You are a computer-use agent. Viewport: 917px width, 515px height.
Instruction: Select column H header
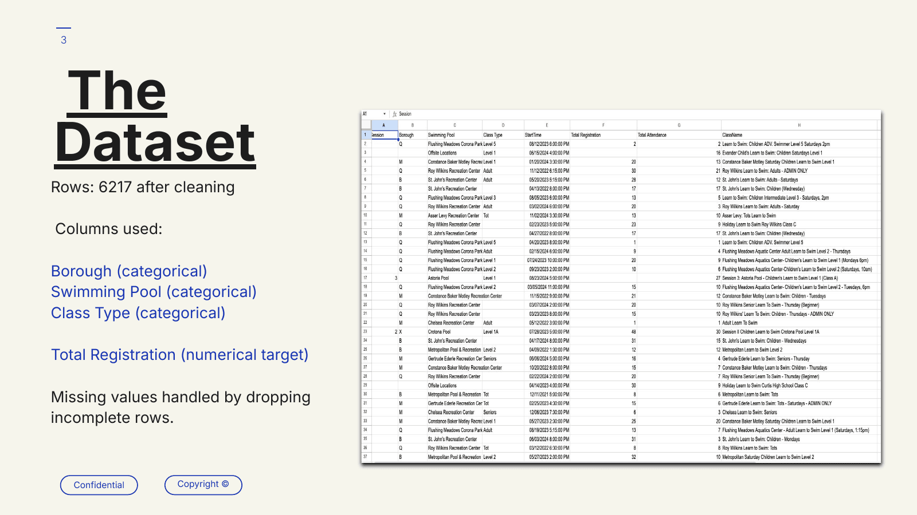pyautogui.click(x=799, y=125)
